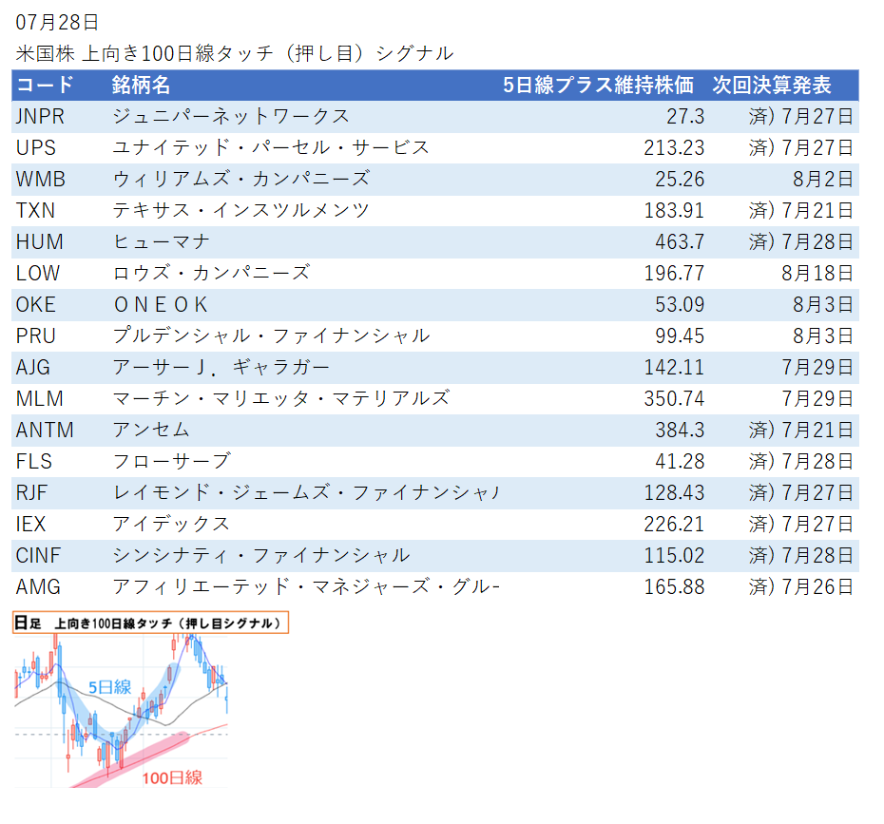The image size is (884, 824).
Task: Click the name ジュニパーネットワークス
Action: coord(231,117)
